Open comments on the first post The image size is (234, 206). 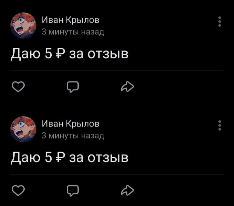(x=73, y=87)
